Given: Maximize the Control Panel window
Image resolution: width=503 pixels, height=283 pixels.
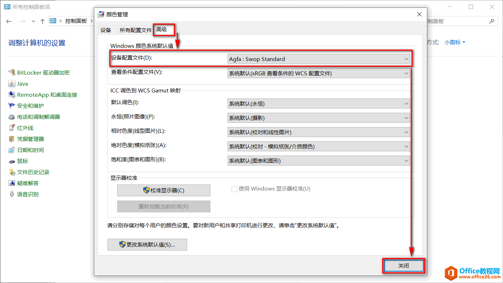Looking at the screenshot, I should 471,7.
